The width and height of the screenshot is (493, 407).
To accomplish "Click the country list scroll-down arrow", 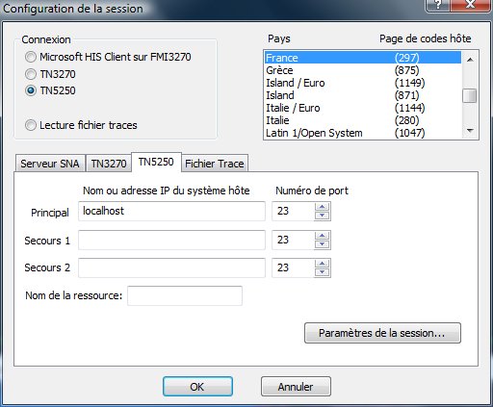I will click(470, 130).
